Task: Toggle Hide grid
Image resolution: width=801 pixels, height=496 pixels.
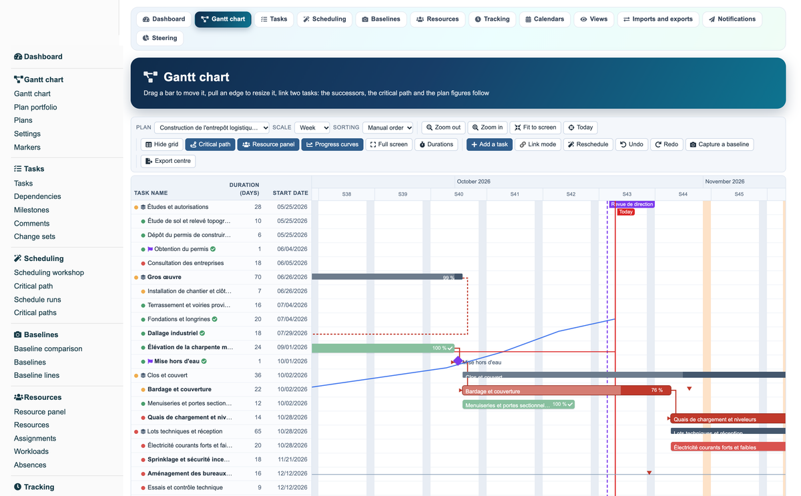Action: pos(162,144)
